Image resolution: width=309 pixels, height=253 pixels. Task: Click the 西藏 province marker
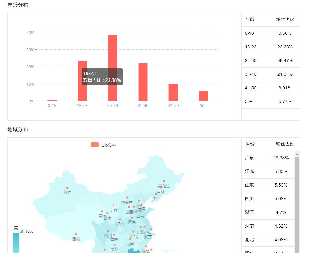76,234
